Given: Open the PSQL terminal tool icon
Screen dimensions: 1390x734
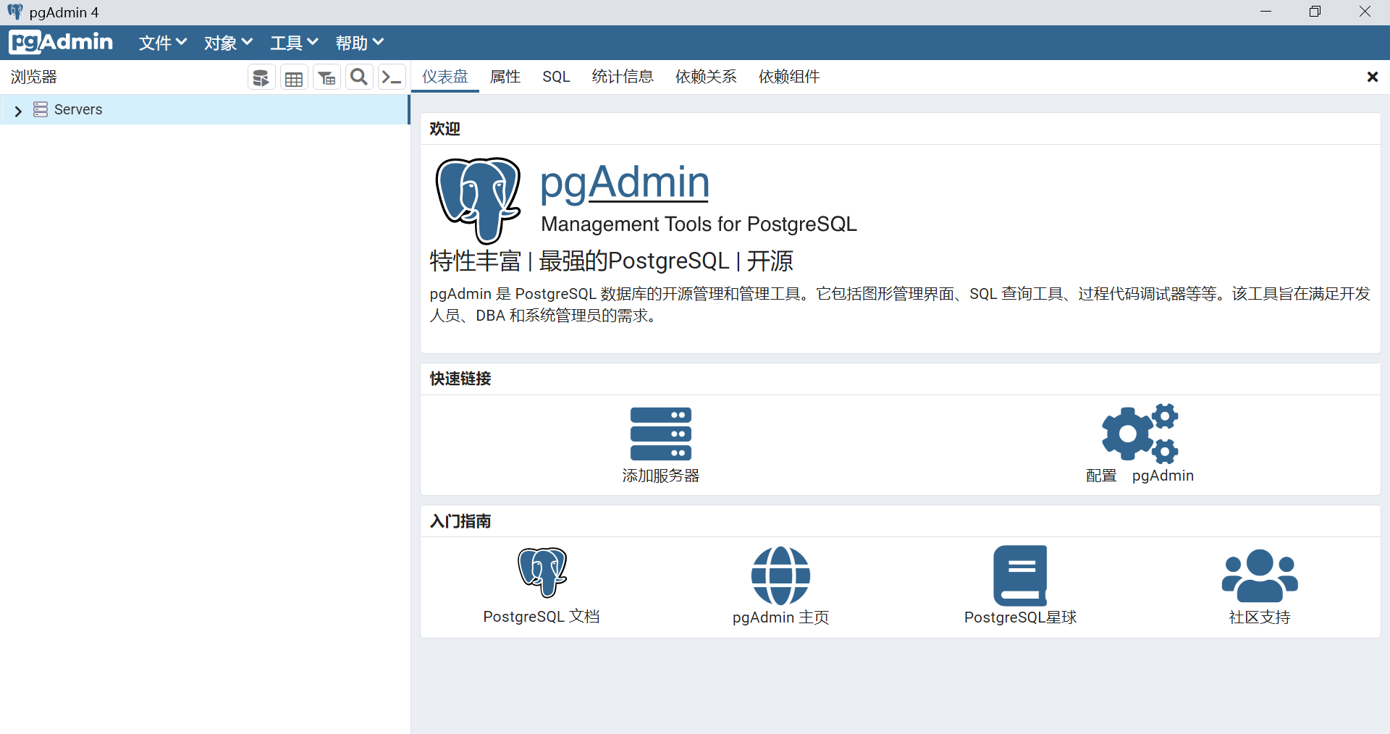Looking at the screenshot, I should pyautogui.click(x=392, y=77).
